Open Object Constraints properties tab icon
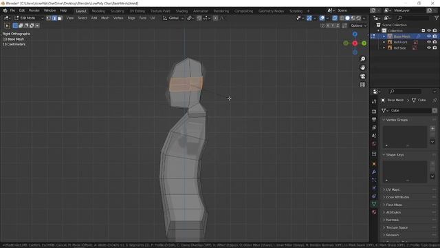This screenshot has width=440, height=248. pos(374,196)
